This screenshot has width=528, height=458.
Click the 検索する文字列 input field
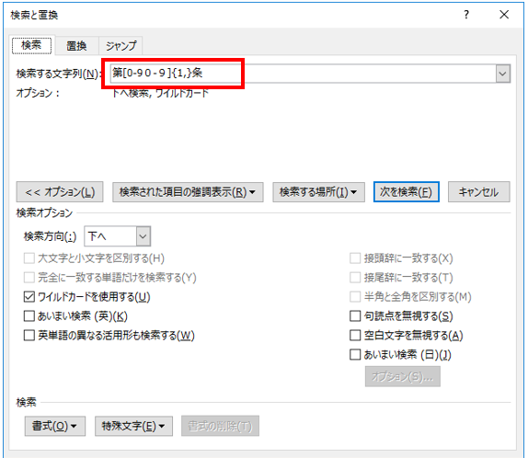click(x=303, y=74)
